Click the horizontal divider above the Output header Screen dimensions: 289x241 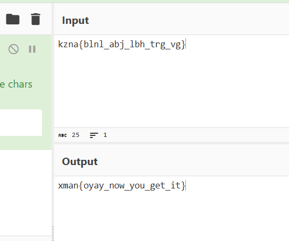coord(172,143)
